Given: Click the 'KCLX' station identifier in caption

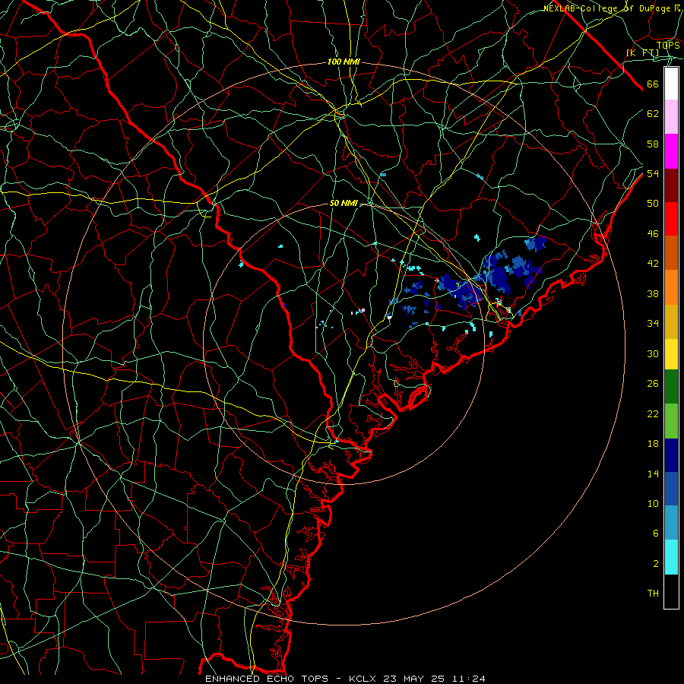Looking at the screenshot, I should click(x=364, y=679).
